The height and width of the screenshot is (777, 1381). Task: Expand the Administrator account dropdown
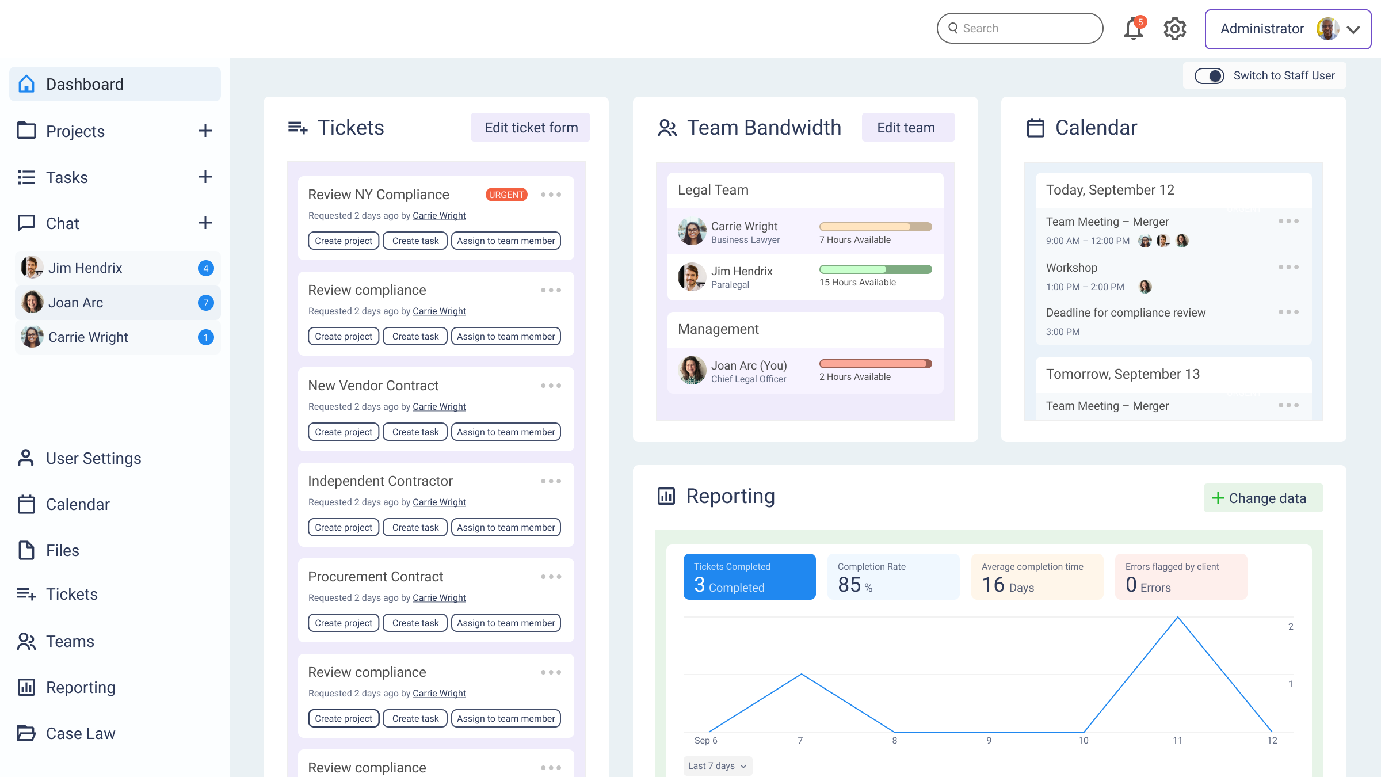1354,29
